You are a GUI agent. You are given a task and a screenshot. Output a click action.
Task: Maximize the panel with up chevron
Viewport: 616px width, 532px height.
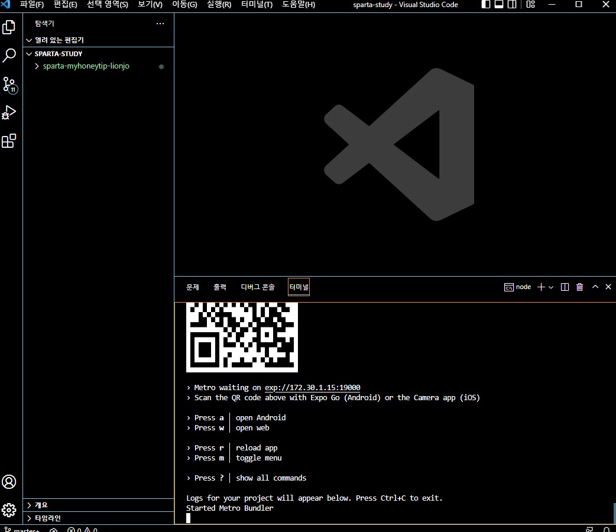[x=595, y=287]
